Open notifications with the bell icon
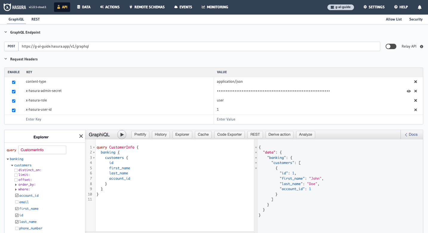The image size is (428, 233). click(x=420, y=7)
